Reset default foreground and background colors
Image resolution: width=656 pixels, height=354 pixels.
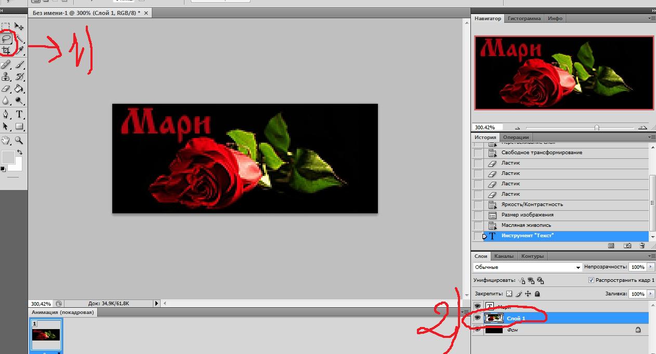coord(3,169)
